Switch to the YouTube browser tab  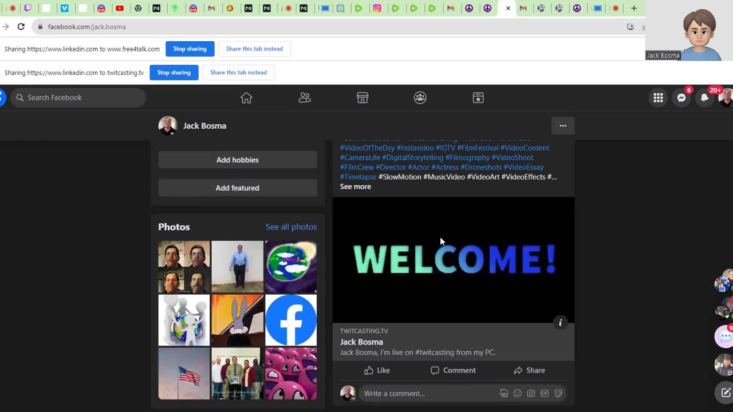point(120,8)
